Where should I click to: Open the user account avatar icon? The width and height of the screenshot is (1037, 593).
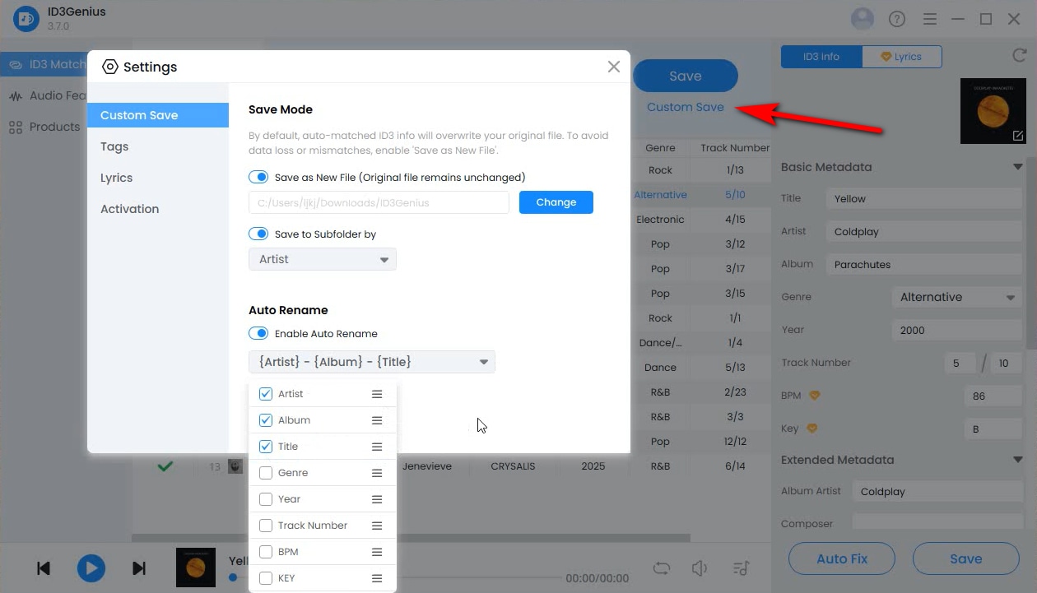pyautogui.click(x=862, y=19)
